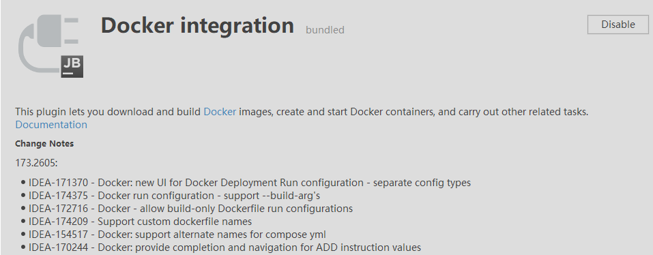
Task: Click the bundled label beside title
Action: coord(325,30)
